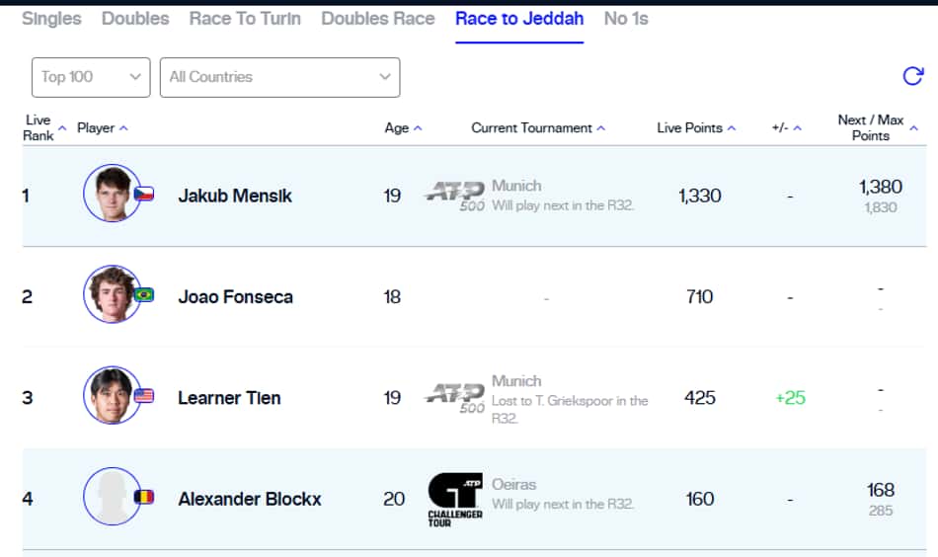Click the Challenger Tour logo
The height and width of the screenshot is (557, 938).
tap(455, 500)
